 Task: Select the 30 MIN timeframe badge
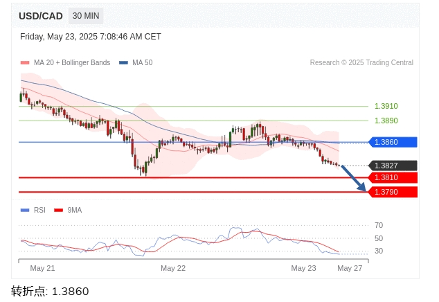click(86, 16)
